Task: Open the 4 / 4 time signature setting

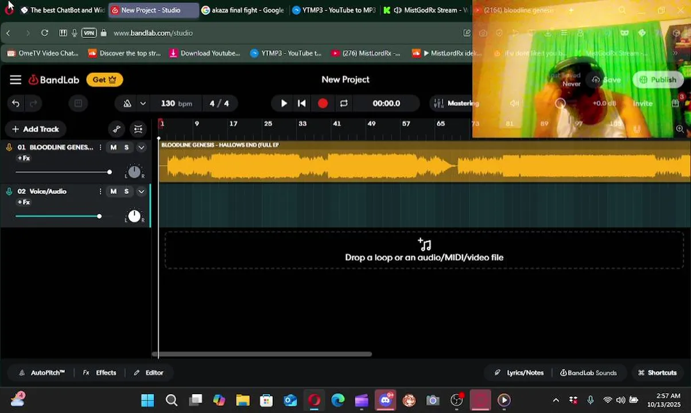Action: 219,103
